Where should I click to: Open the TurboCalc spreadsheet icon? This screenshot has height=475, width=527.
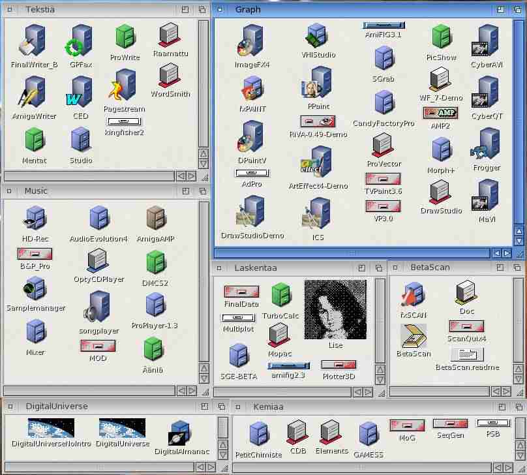pos(280,297)
